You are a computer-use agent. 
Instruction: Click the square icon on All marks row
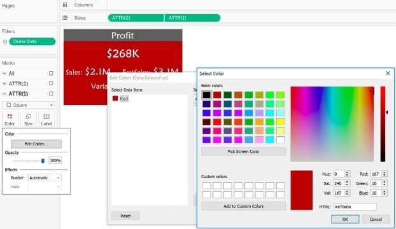[51, 73]
